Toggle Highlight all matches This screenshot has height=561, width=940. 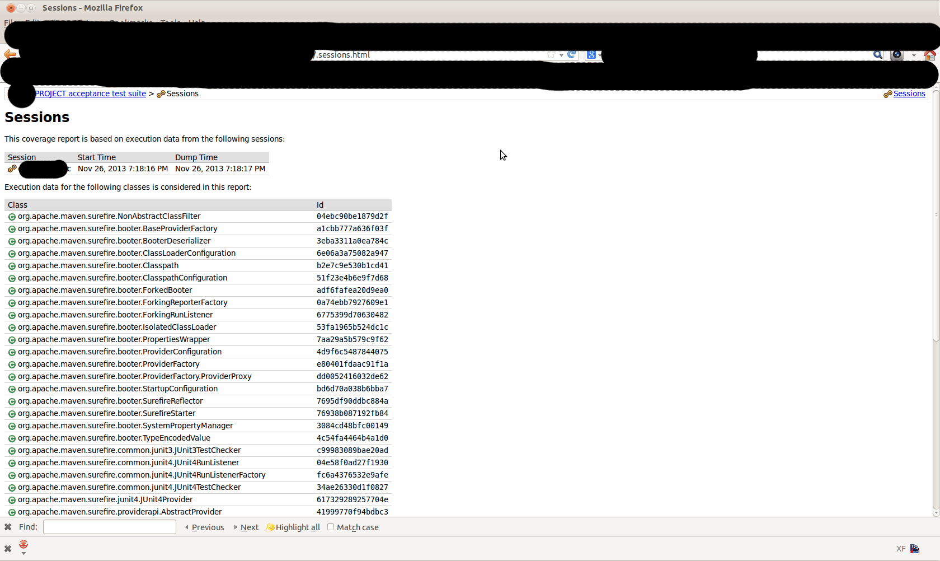pos(293,527)
